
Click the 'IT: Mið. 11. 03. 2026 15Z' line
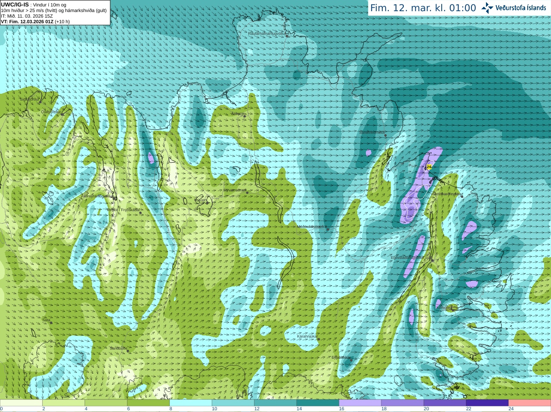point(27,16)
